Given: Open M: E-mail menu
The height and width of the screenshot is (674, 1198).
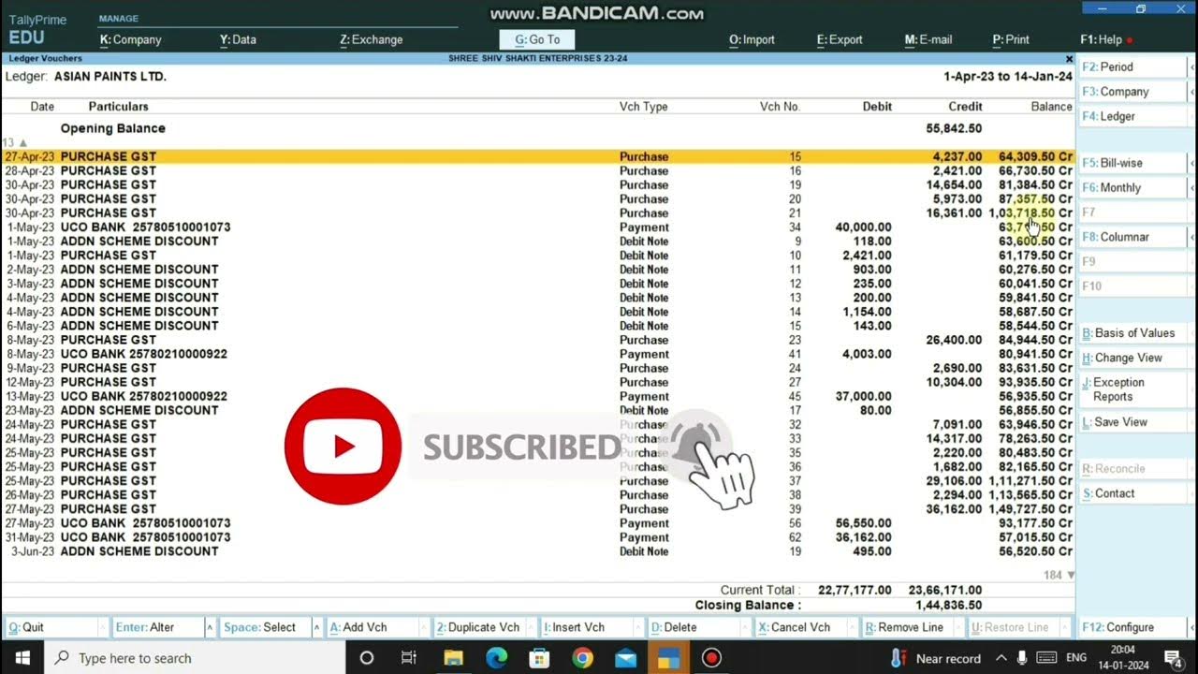Looking at the screenshot, I should tap(928, 39).
